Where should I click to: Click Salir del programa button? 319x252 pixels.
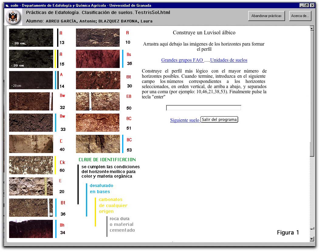click(219, 119)
